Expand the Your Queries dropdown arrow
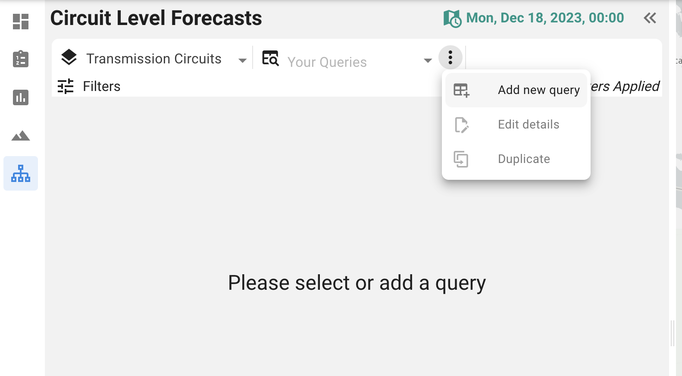 tap(428, 61)
